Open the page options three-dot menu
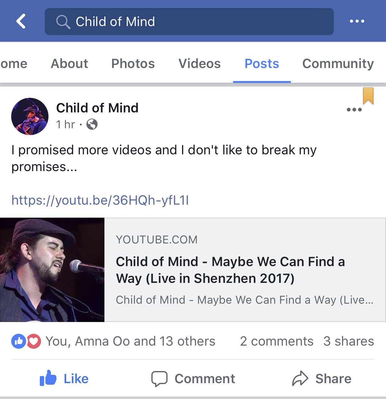Image resolution: width=386 pixels, height=399 pixels. point(357,21)
